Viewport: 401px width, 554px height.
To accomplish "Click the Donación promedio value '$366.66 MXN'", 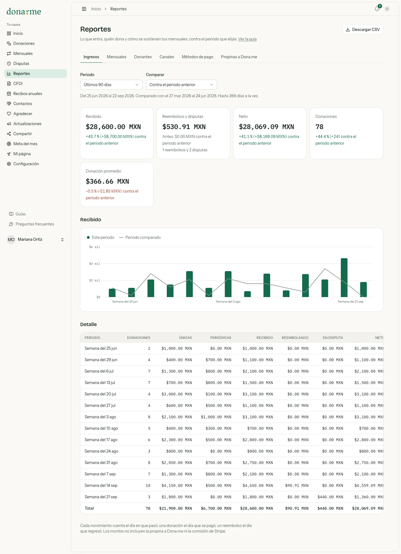I will coord(107,181).
